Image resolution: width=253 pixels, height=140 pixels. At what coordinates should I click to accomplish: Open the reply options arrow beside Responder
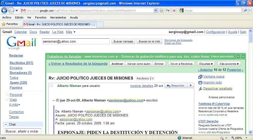[191, 85]
